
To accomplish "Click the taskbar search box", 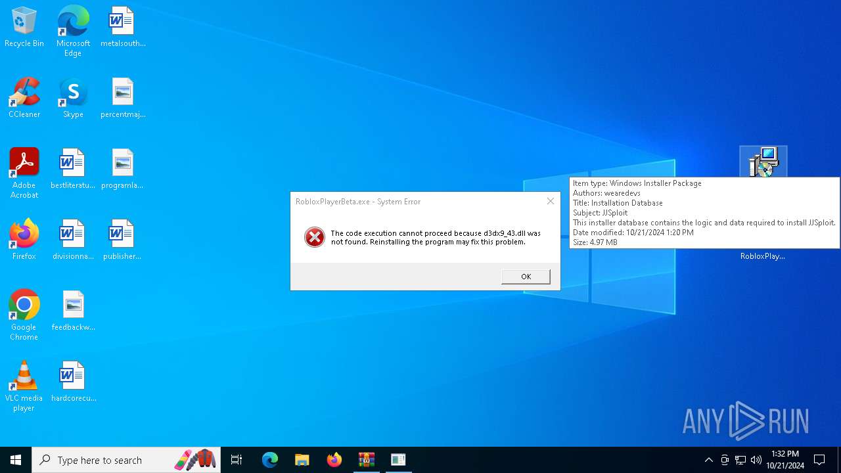I will [126, 460].
